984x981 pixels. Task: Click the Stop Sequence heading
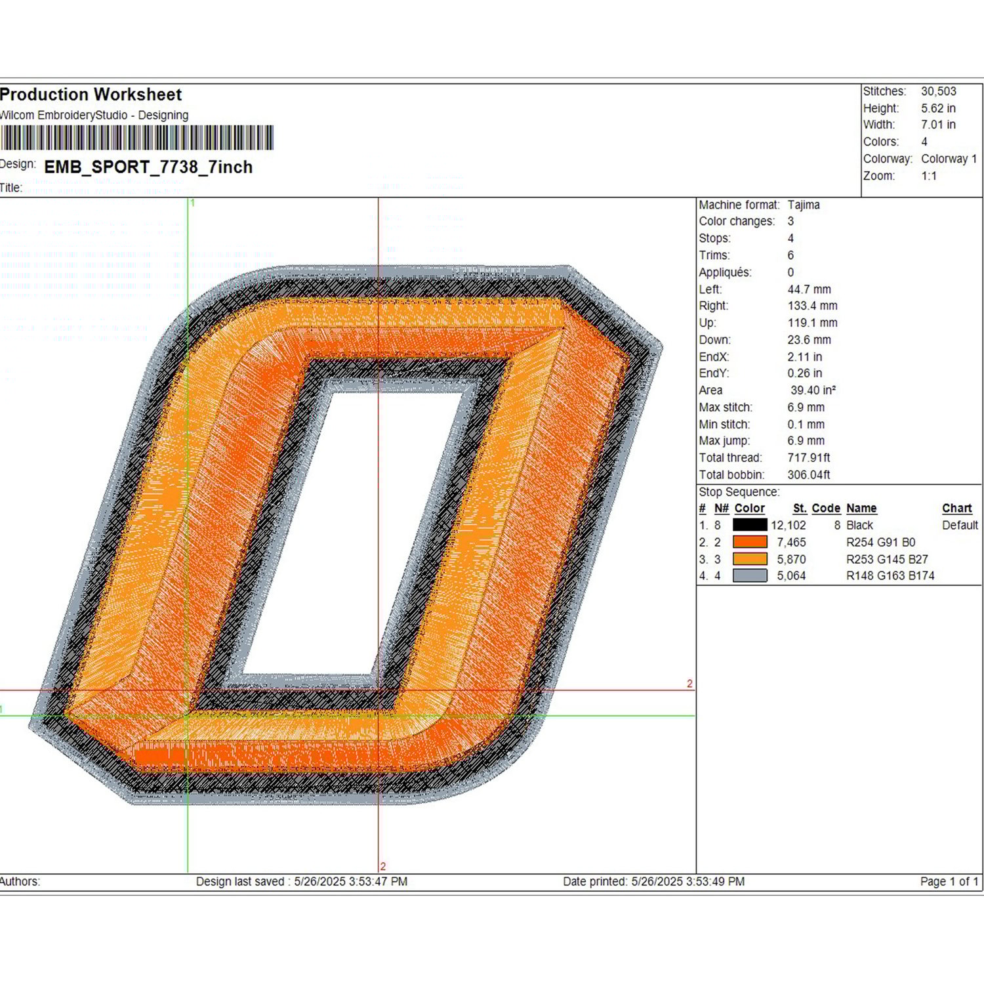coord(739,492)
